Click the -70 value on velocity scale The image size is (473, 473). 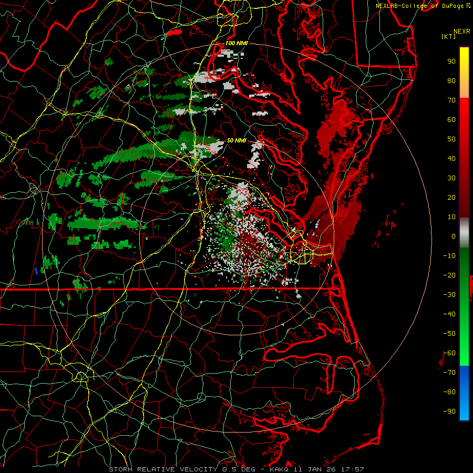[x=449, y=373]
